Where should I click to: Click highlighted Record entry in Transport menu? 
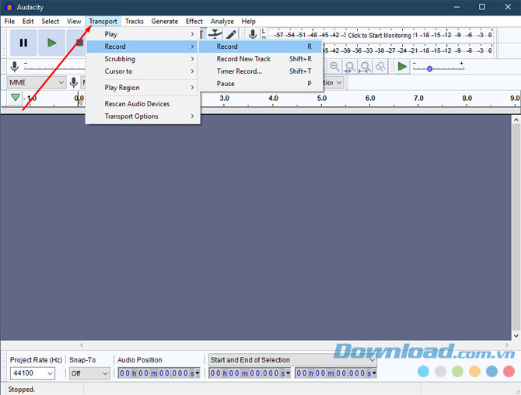[x=143, y=47]
